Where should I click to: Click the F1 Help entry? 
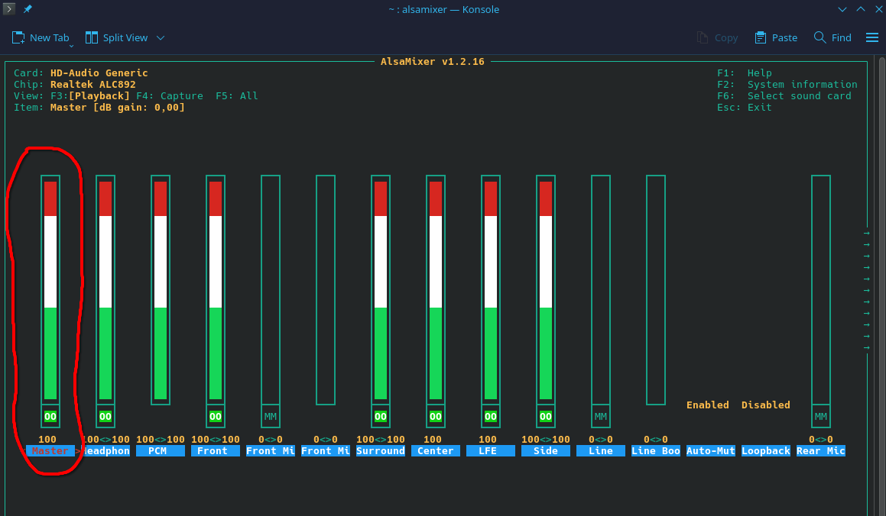(744, 73)
